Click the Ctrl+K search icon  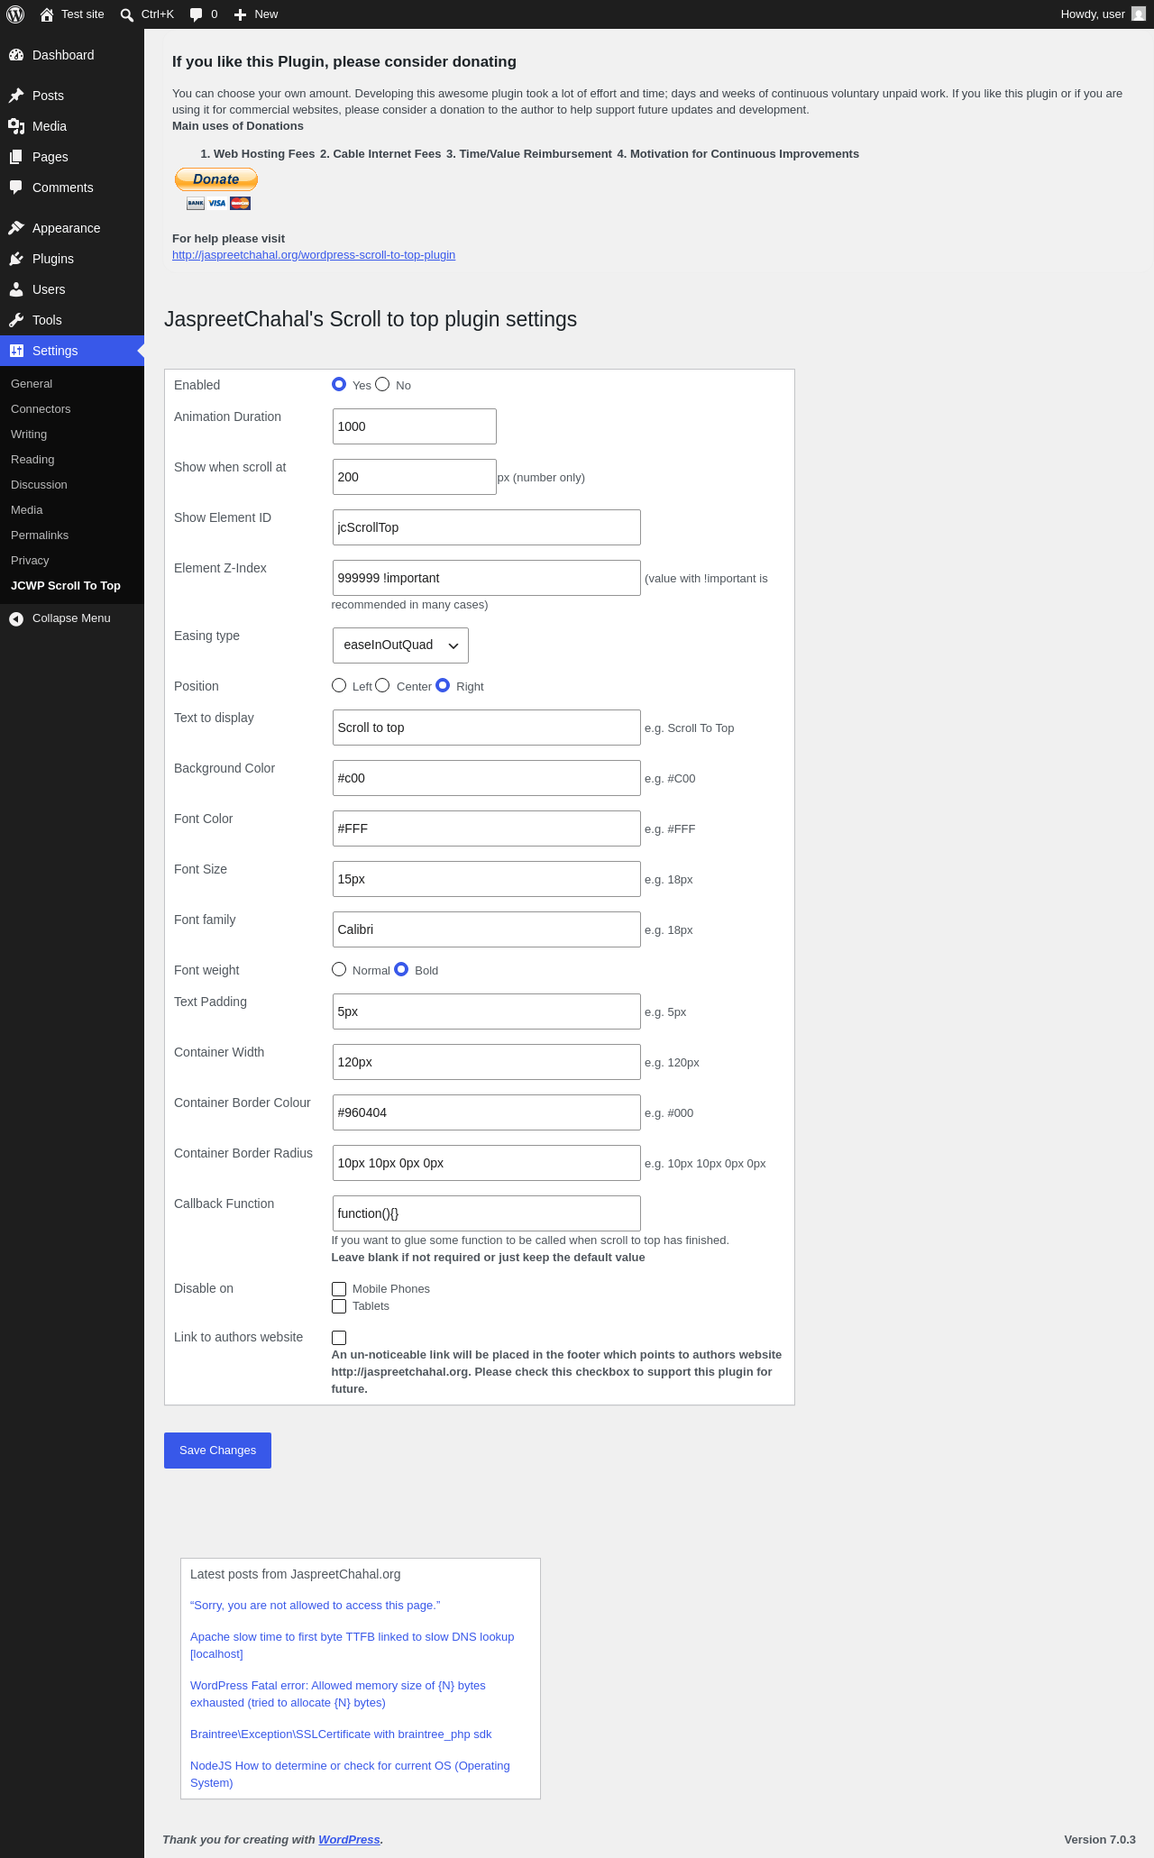(127, 14)
